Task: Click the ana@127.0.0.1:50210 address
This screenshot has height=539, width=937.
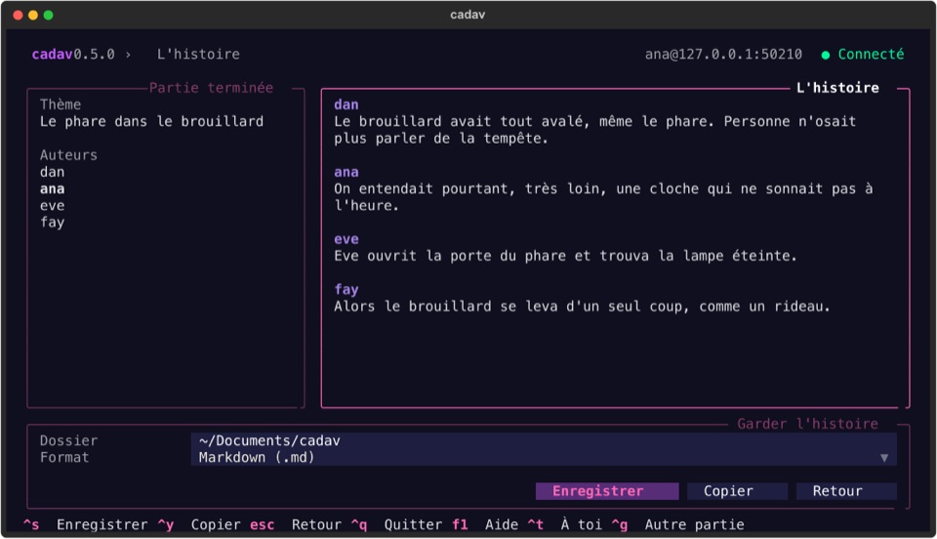Action: point(723,55)
